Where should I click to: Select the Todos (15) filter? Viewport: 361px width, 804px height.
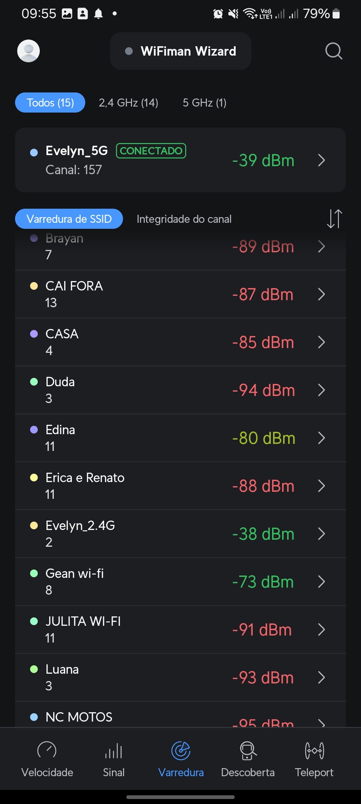pos(50,103)
